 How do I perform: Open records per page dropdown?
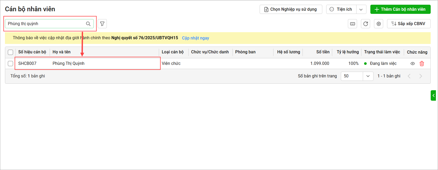pyautogui.click(x=368, y=76)
